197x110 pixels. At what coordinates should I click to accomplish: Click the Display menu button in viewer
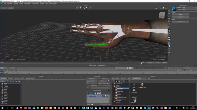click(11, 8)
